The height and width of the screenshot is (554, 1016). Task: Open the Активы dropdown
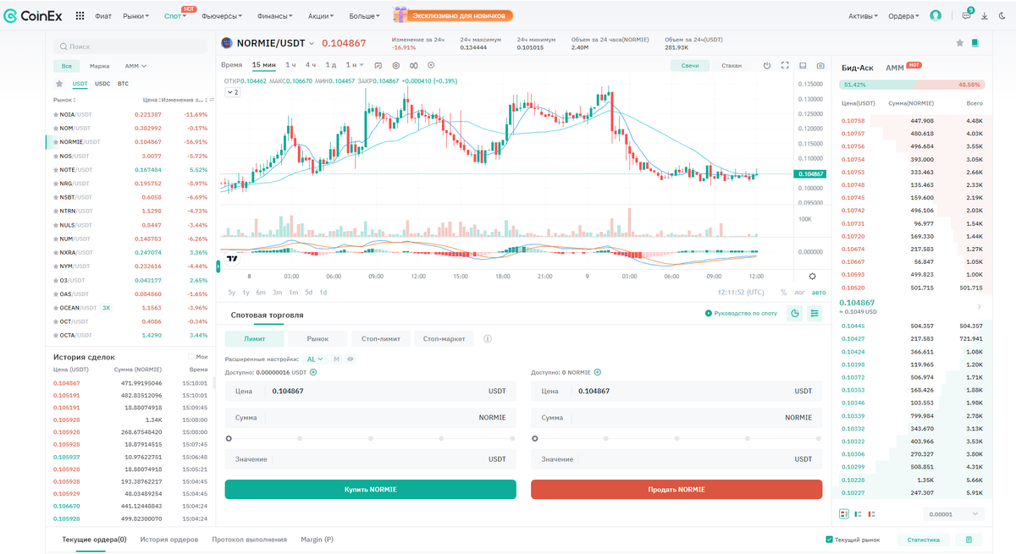pyautogui.click(x=863, y=16)
